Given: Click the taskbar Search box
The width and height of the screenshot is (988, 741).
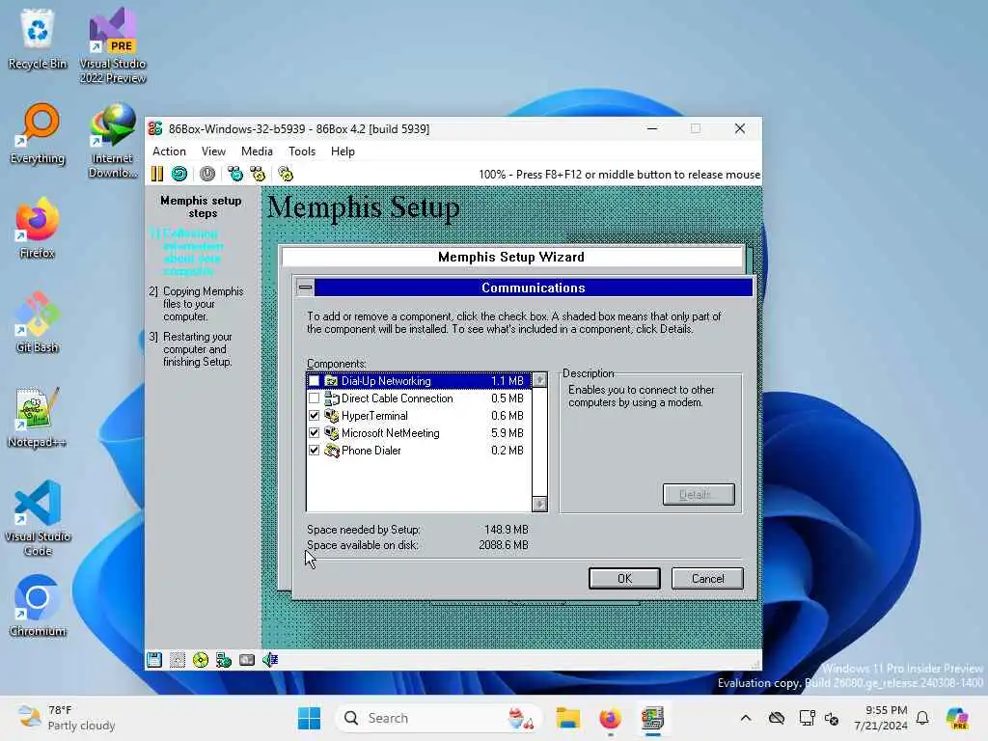Looking at the screenshot, I should [439, 718].
